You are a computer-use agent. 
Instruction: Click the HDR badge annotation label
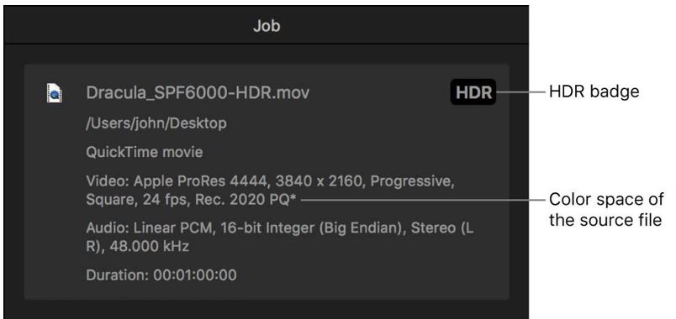coord(594,92)
